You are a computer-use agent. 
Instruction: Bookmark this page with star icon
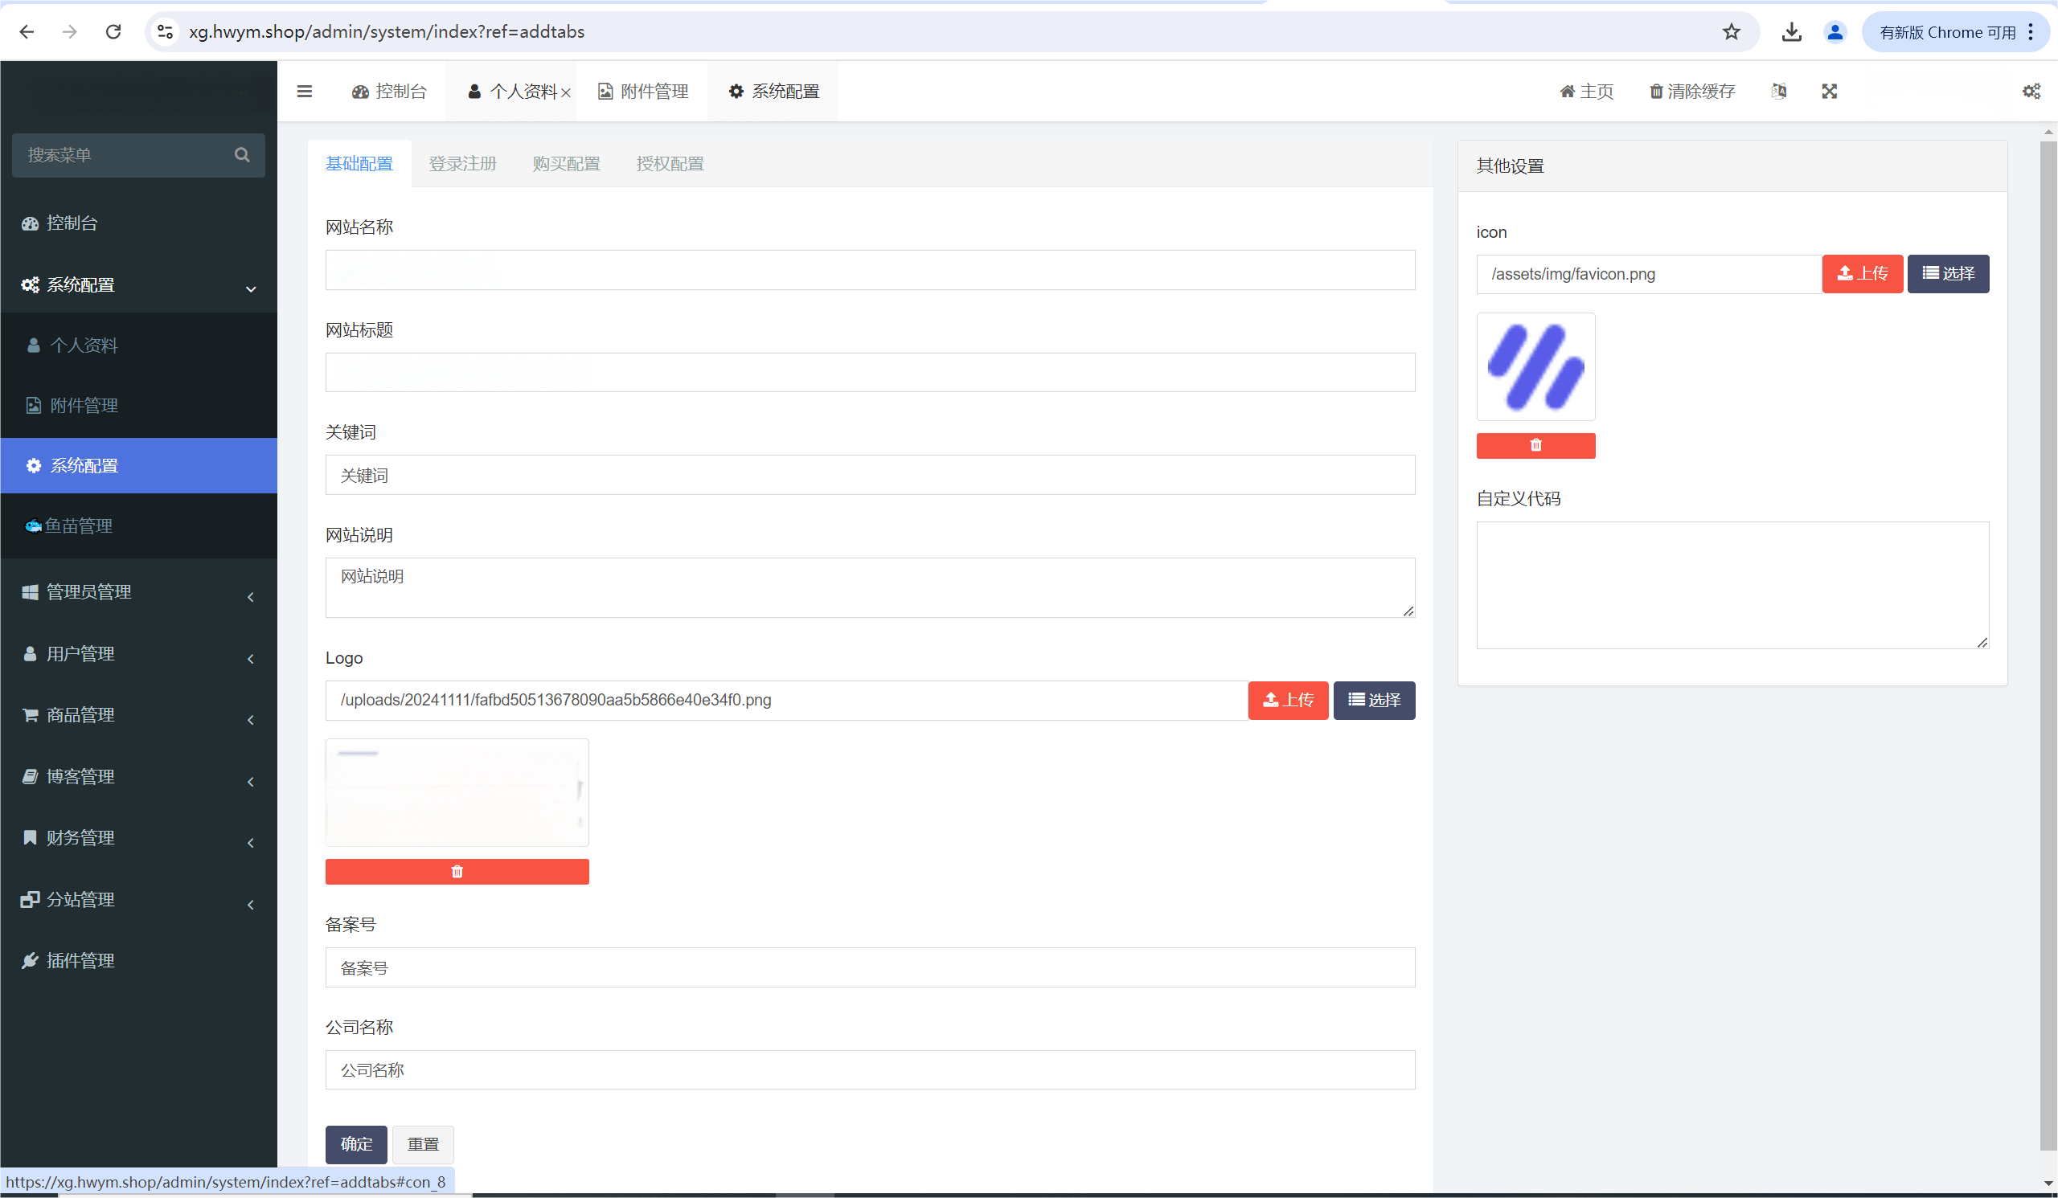(x=1732, y=32)
